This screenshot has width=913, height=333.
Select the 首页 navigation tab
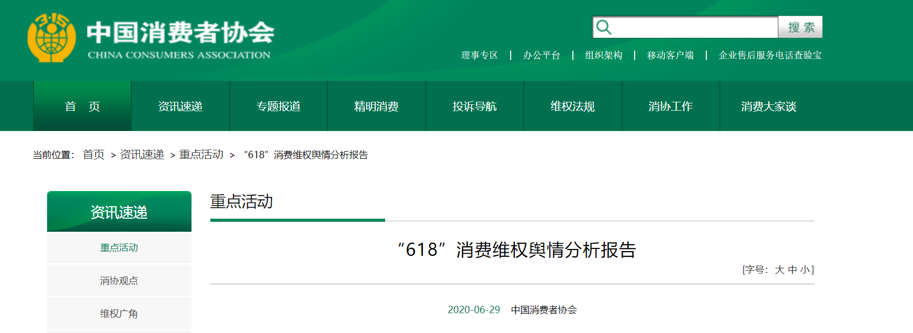(82, 106)
